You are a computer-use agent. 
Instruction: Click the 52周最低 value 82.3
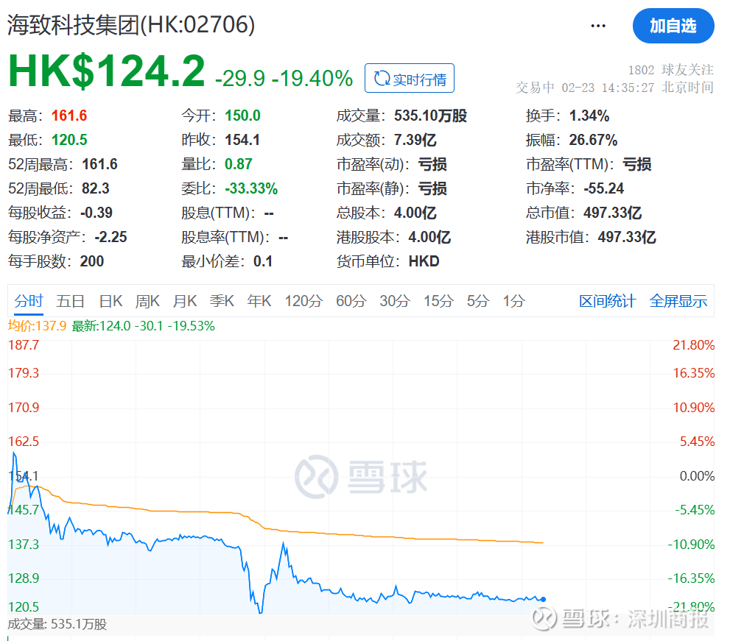coord(96,188)
